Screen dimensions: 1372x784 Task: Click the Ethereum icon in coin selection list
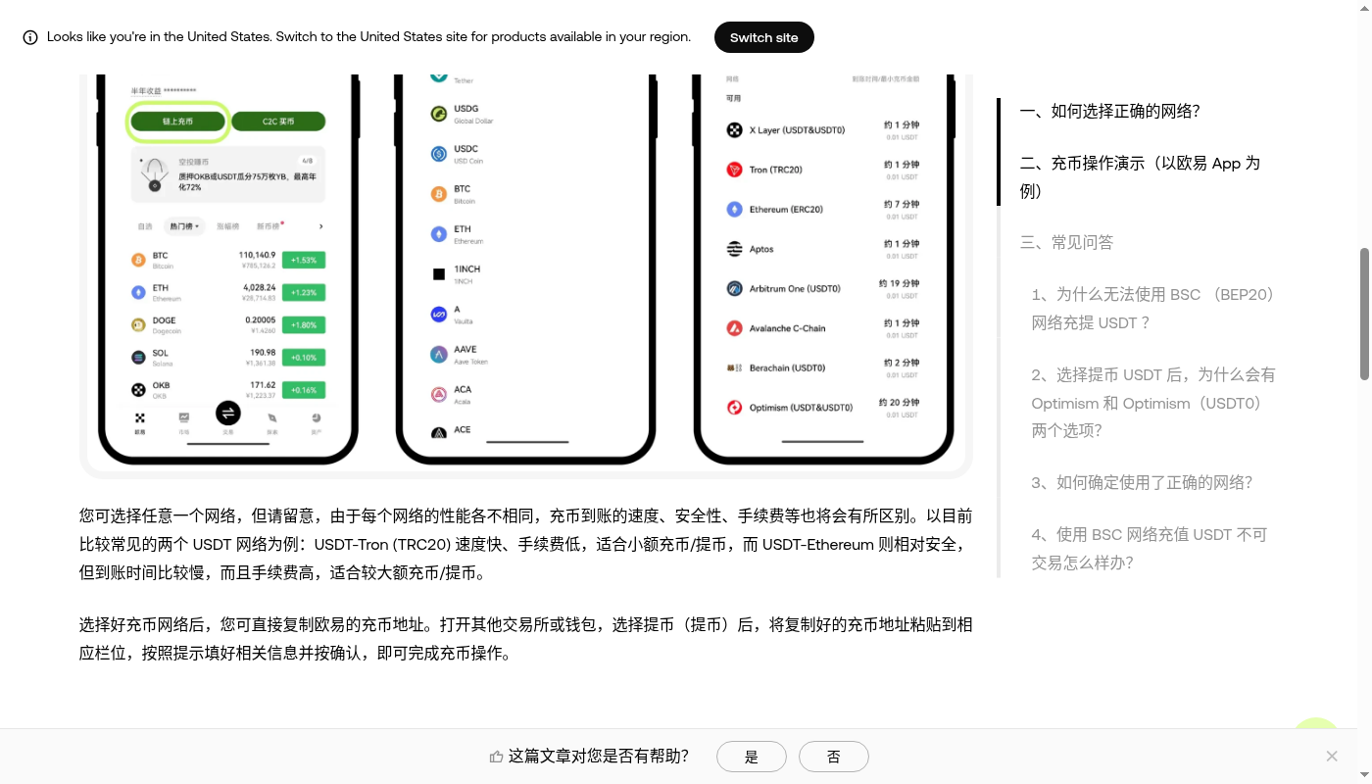(439, 234)
